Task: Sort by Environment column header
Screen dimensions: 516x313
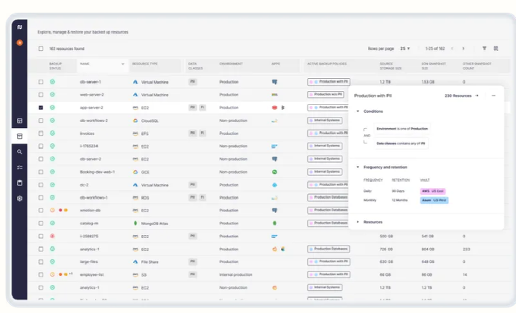Action: pos(231,64)
